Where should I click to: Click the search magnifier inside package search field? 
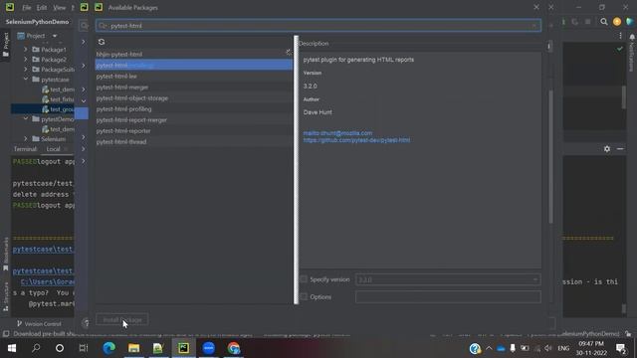click(103, 26)
